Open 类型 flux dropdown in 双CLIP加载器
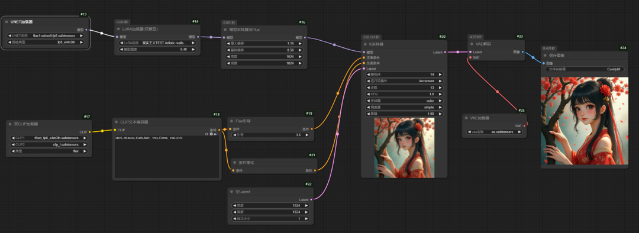This screenshot has width=639, height=233. (x=49, y=151)
